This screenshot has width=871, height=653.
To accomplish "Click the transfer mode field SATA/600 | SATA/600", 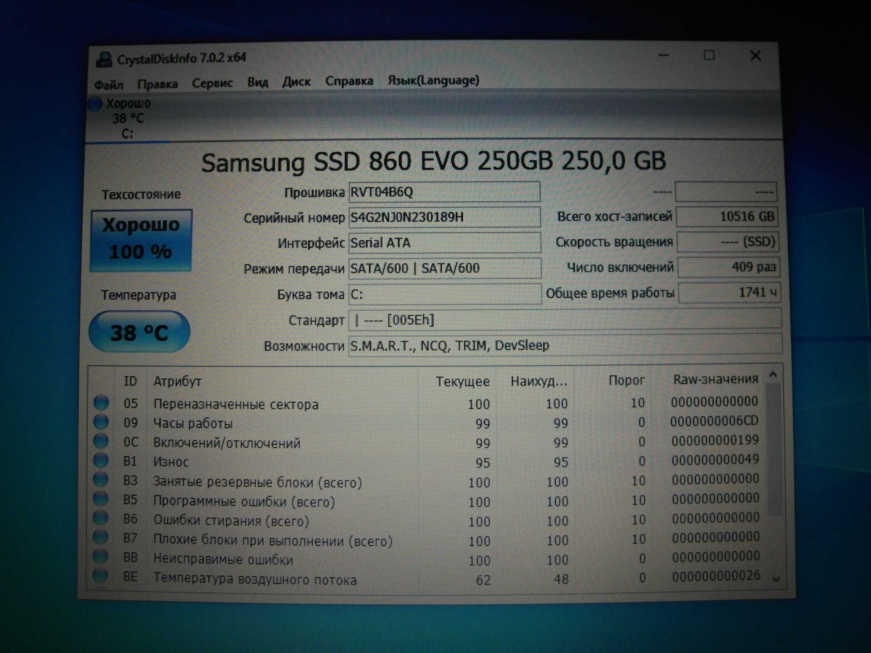I will [445, 268].
